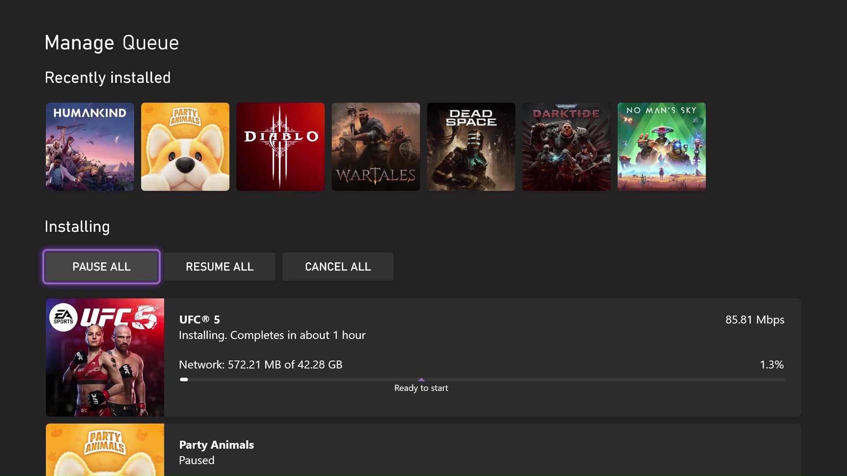The image size is (847, 476).
Task: Open the Humankind game tile
Action: click(x=90, y=147)
